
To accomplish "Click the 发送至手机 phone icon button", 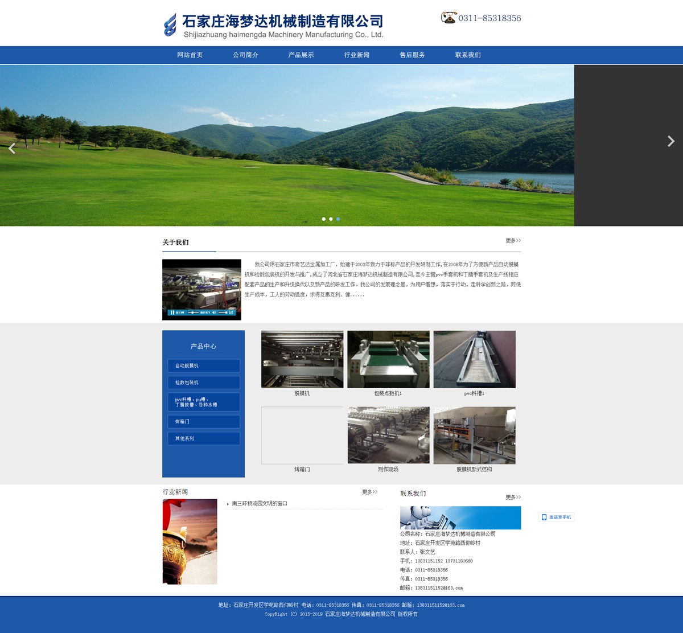I will [556, 517].
